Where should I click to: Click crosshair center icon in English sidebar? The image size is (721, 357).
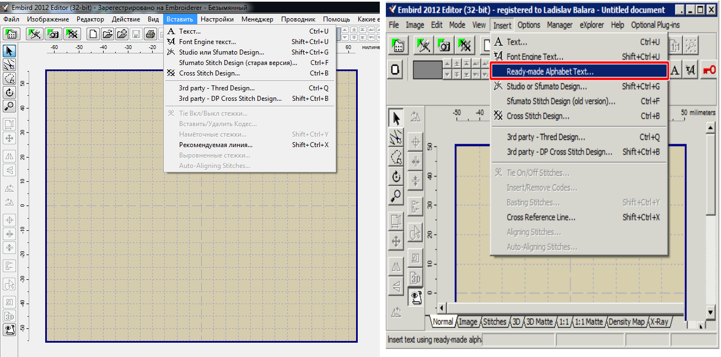(x=415, y=142)
